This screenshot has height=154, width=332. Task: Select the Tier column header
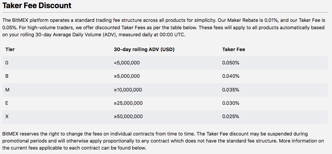[10, 50]
